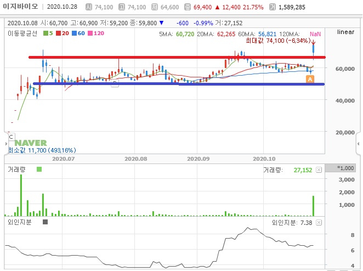Click the 이동평균선 legend label
Image resolution: width=363 pixels, height=271 pixels.
coord(22,33)
